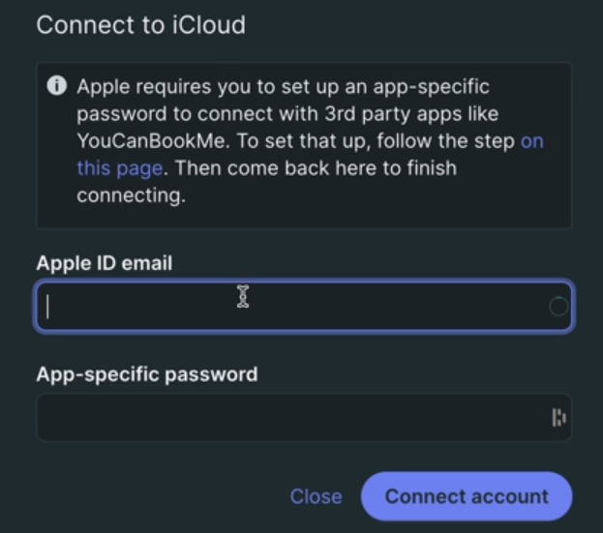Click the password manager icon in the password field
This screenshot has height=533, width=603.
558,418
